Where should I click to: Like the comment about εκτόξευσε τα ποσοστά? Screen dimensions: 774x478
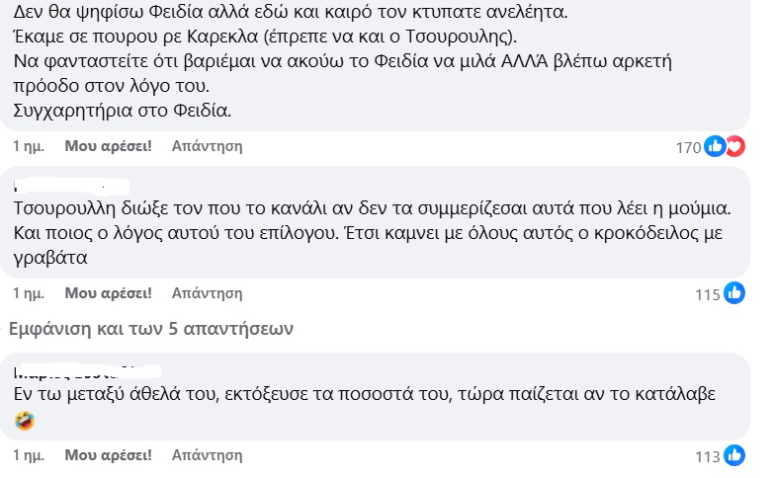coord(108,456)
